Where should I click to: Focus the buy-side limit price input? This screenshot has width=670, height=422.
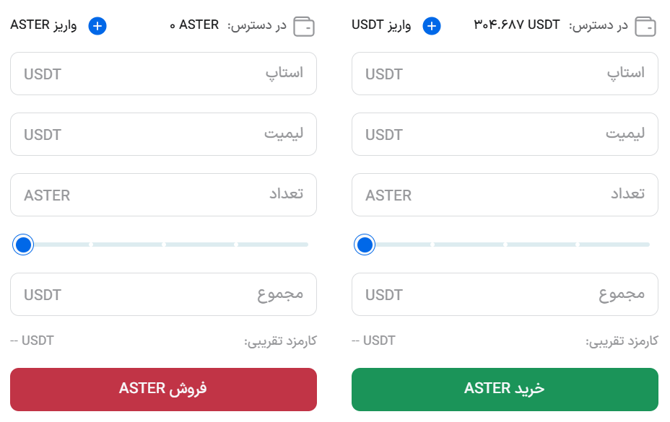click(505, 134)
